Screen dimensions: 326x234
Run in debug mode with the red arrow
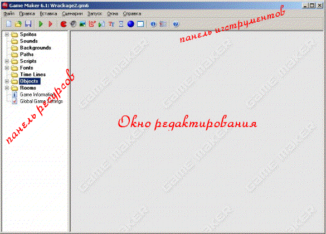51,24
